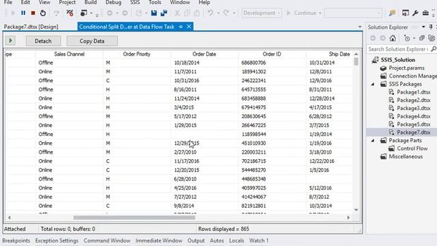Stop debugging with the red square icon
Viewport: 437px width, 246px height.
33,13
